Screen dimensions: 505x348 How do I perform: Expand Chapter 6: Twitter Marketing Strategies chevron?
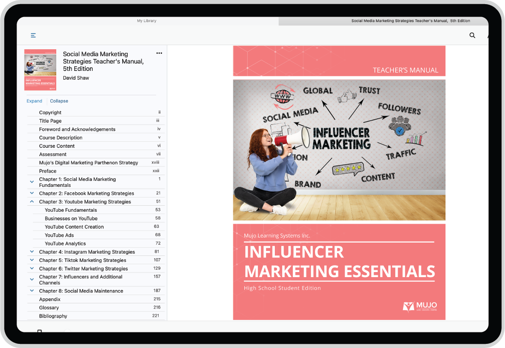click(x=32, y=268)
